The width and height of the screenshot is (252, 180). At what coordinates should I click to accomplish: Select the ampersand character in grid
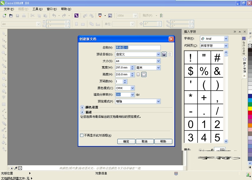tap(217, 71)
